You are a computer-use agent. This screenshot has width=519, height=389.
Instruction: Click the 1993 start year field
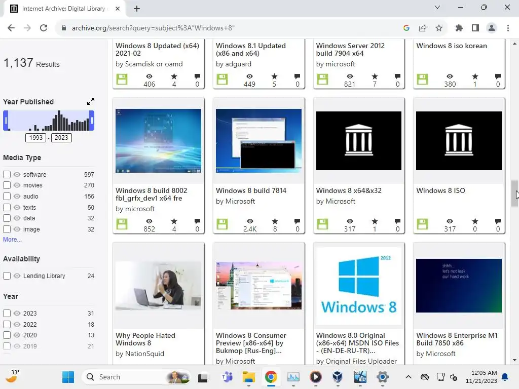36,138
